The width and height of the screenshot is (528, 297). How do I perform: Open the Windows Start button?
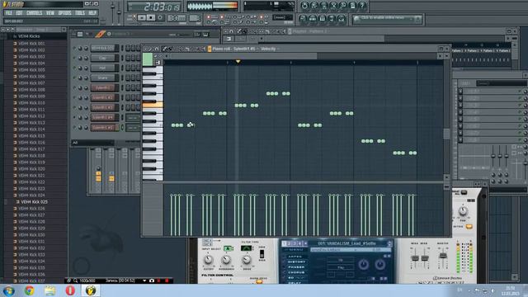(x=9, y=290)
